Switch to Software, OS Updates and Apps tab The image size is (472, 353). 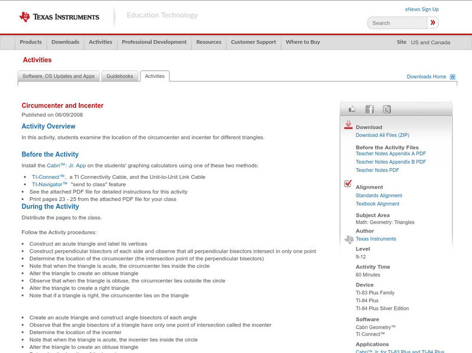click(58, 76)
